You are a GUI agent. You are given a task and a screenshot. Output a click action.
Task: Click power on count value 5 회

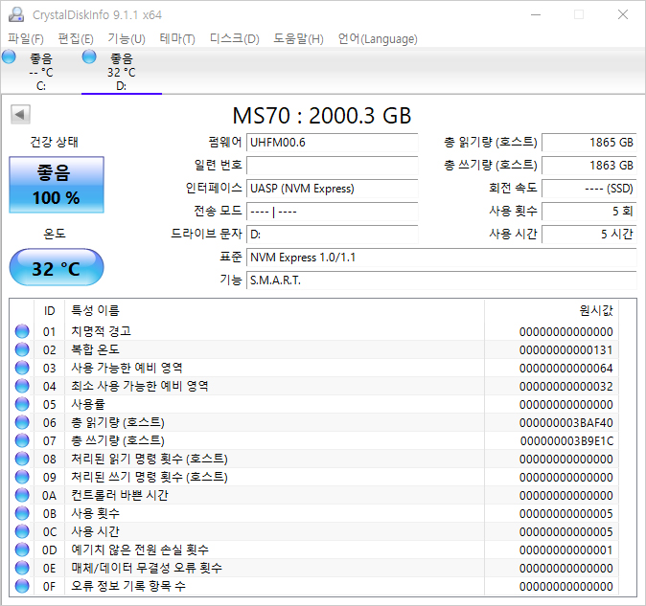pos(589,212)
